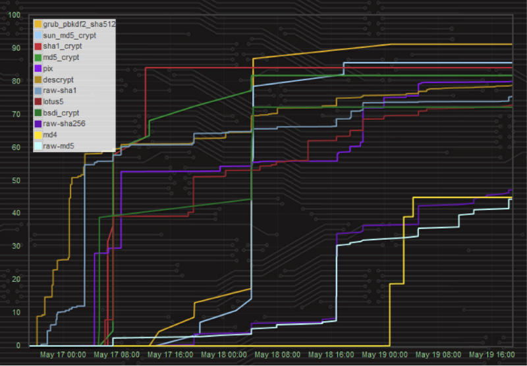This screenshot has width=527, height=366.
Task: Select the grub_pbkdf2_sha512 legend label
Action: (x=79, y=24)
